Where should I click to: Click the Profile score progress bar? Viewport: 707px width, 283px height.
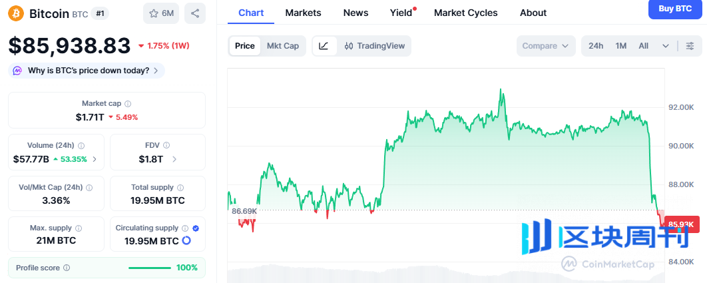[x=149, y=268]
